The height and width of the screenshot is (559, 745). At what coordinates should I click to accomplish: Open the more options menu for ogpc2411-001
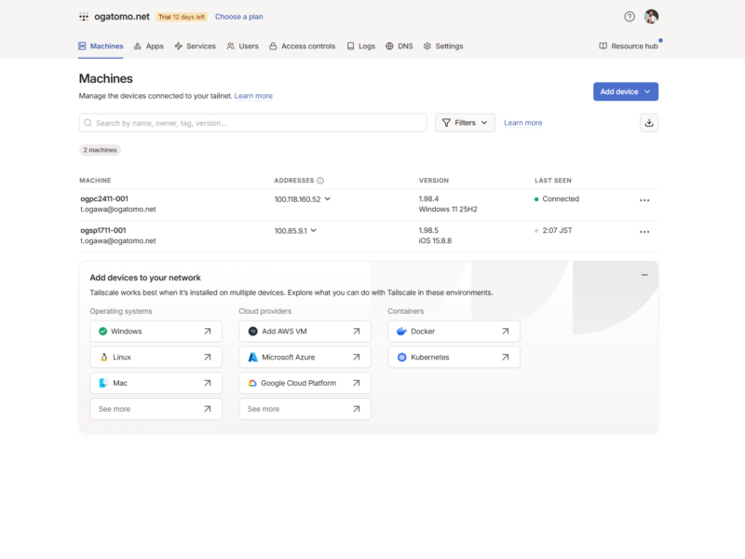[644, 200]
